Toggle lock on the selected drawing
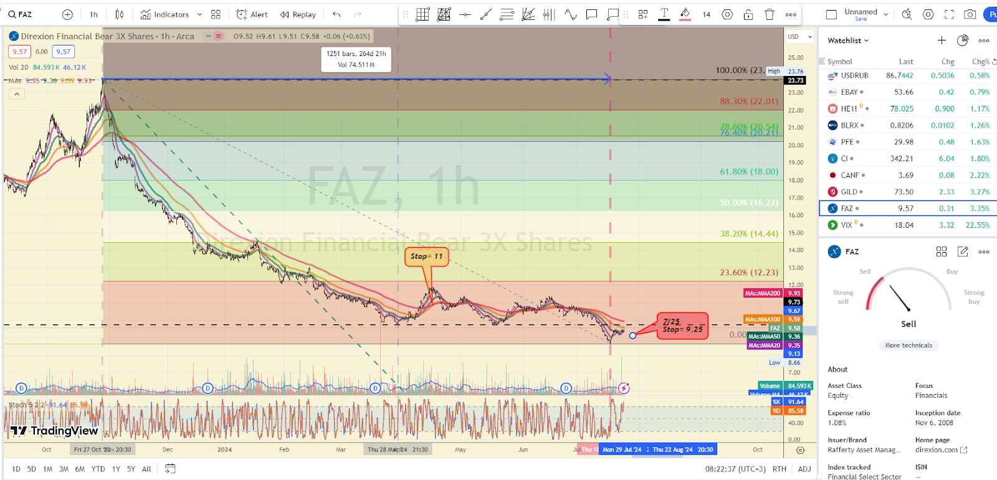 [748, 14]
